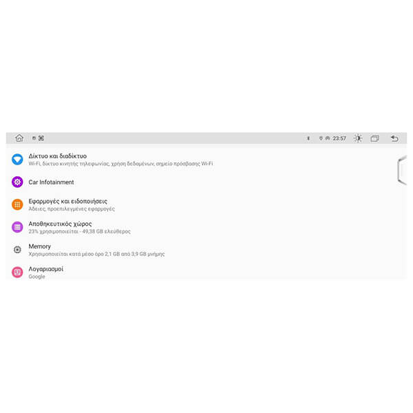Tap the Bluetooth status icon
The image size is (413, 413).
pos(308,138)
